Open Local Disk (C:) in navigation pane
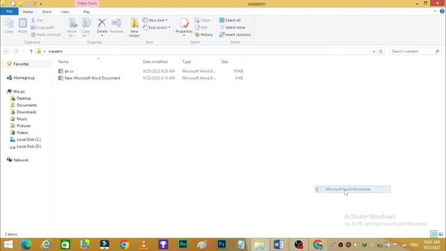 (x=29, y=139)
